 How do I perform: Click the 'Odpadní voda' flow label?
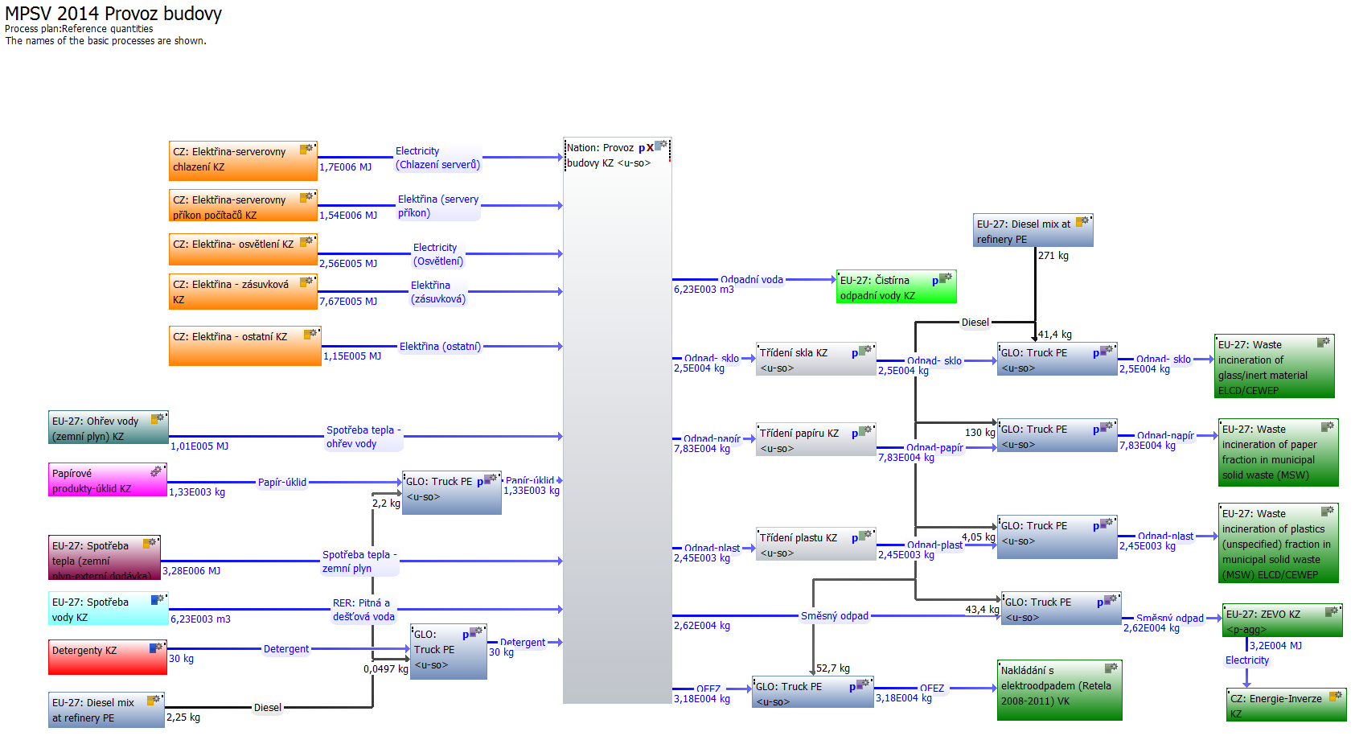pyautogui.click(x=752, y=280)
